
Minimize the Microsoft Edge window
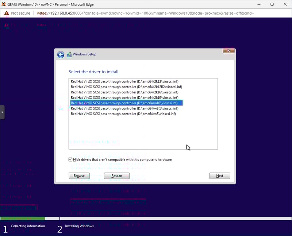pos(258,4)
